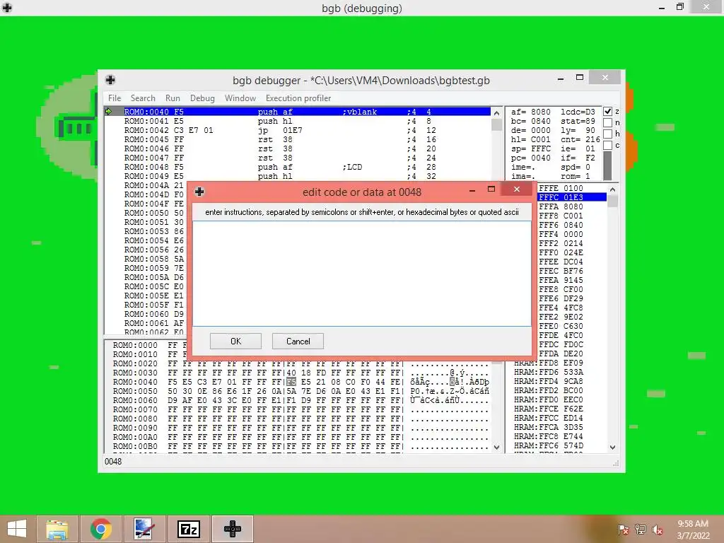
Task: Open the Window menu
Action: click(240, 98)
